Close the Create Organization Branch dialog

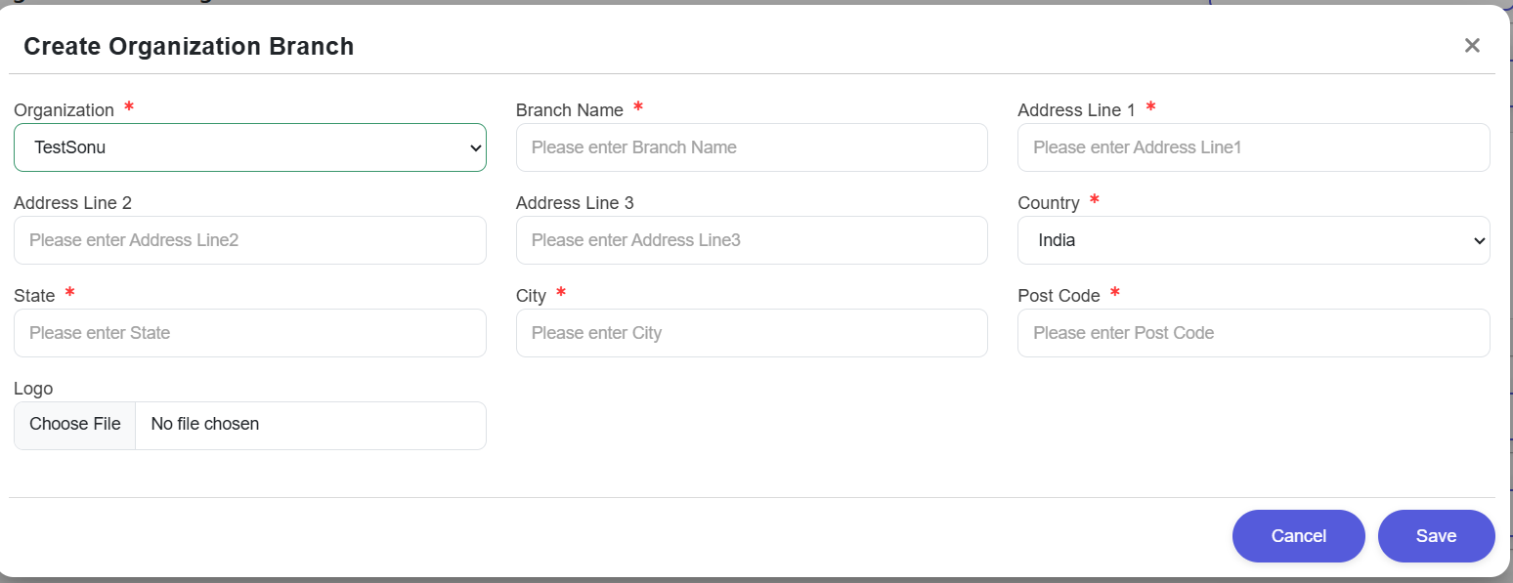1472,46
